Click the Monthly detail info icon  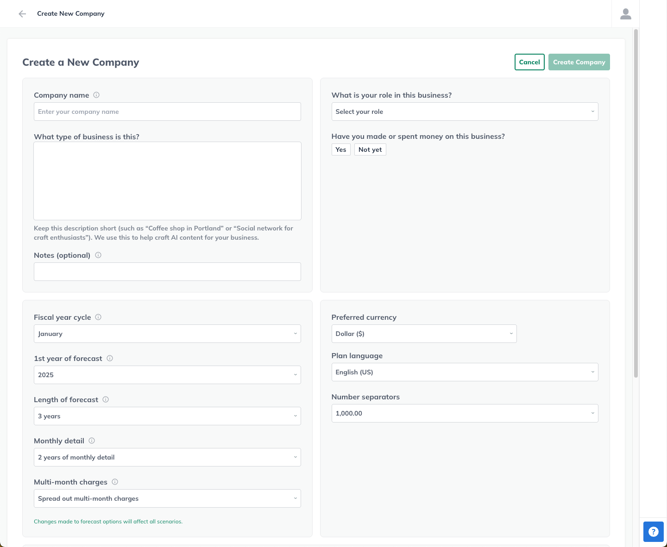point(91,441)
